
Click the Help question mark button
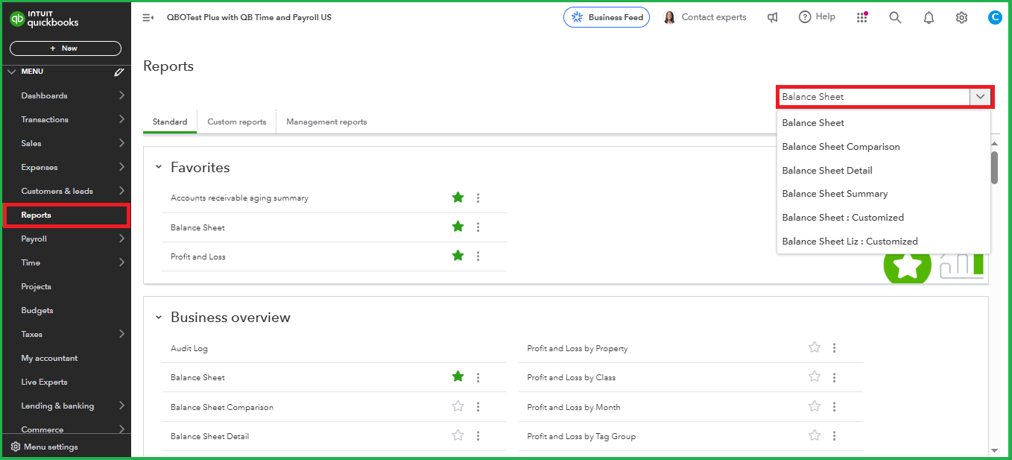click(x=817, y=17)
